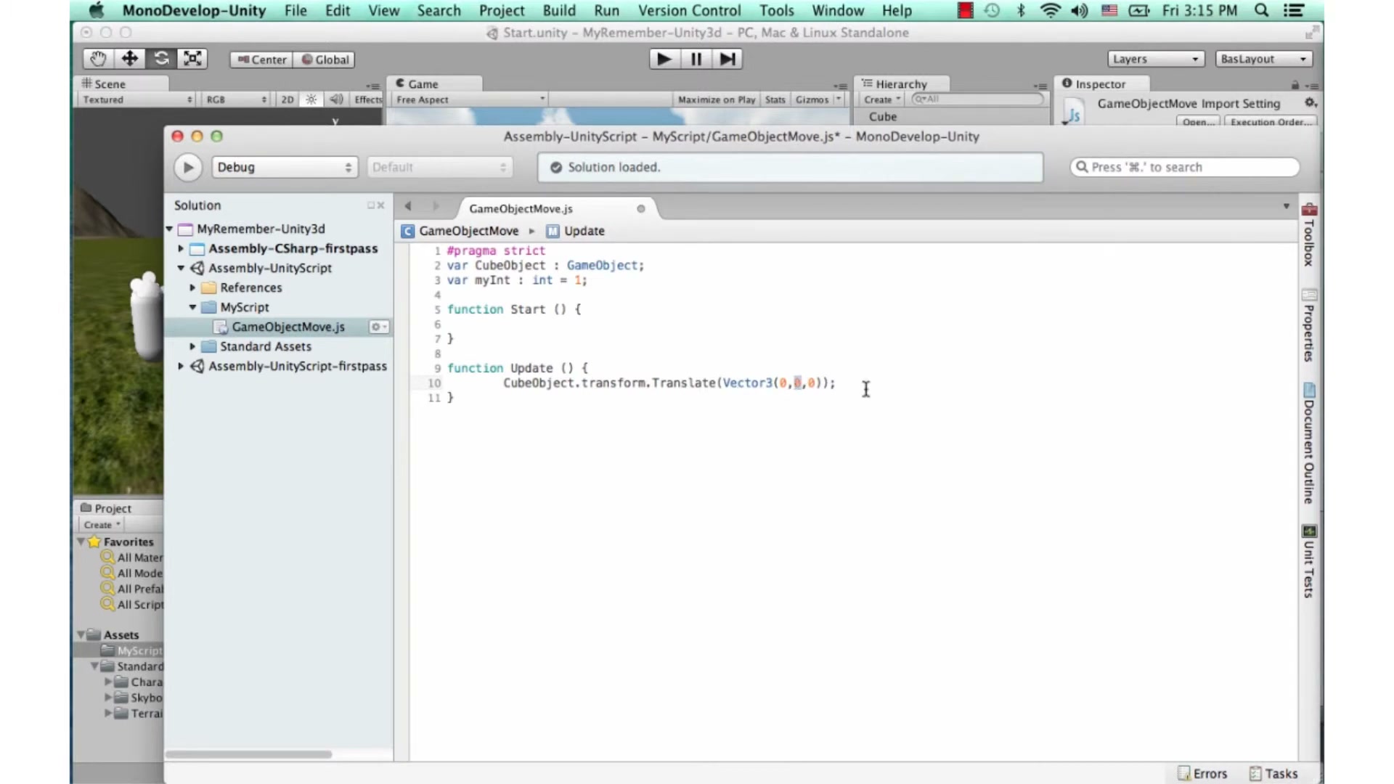
Task: Focus the MonoDevelop search field
Action: tap(1184, 168)
